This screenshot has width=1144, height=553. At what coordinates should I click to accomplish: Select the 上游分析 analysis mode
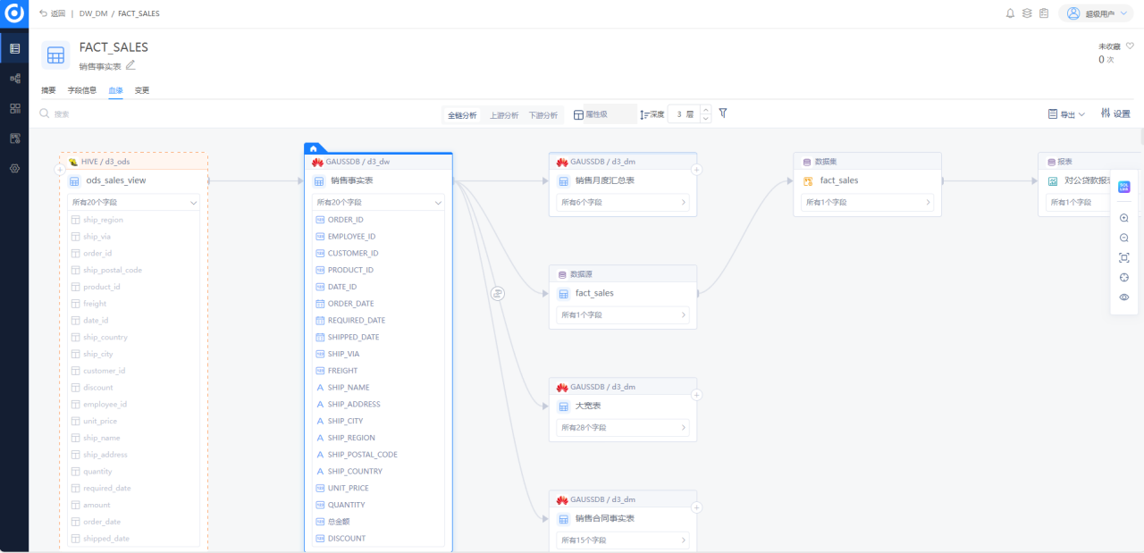[504, 115]
